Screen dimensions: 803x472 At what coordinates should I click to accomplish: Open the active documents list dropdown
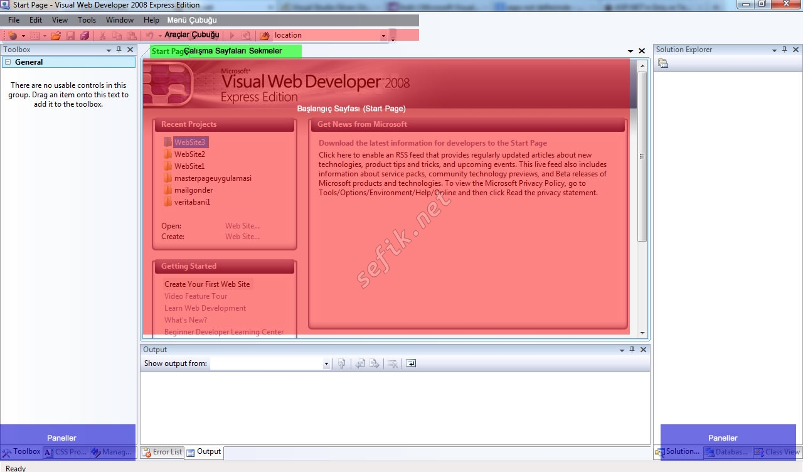tap(630, 51)
